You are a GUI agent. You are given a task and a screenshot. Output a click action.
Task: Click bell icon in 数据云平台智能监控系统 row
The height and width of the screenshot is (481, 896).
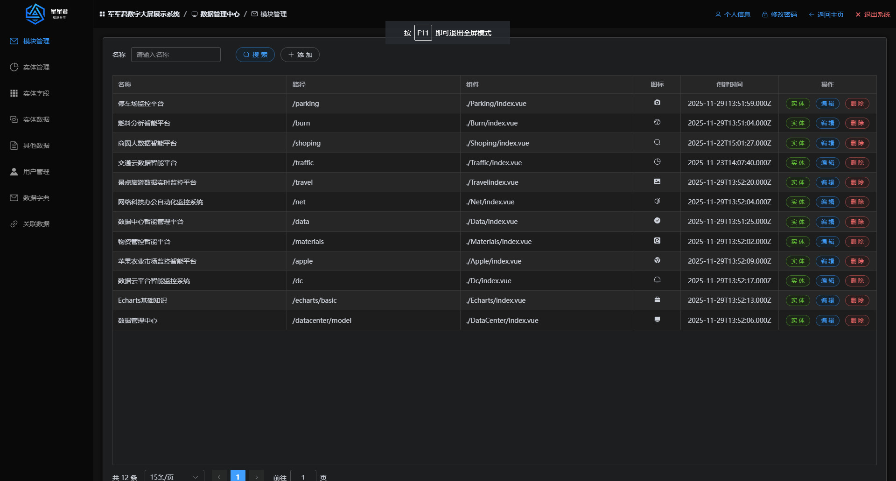point(657,280)
